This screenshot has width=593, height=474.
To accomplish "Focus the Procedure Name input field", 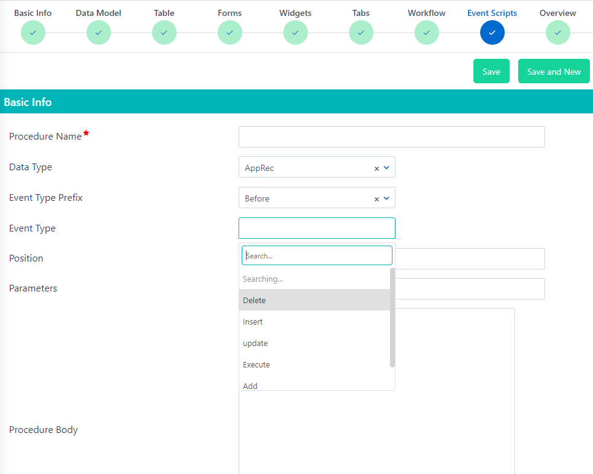I will (391, 137).
